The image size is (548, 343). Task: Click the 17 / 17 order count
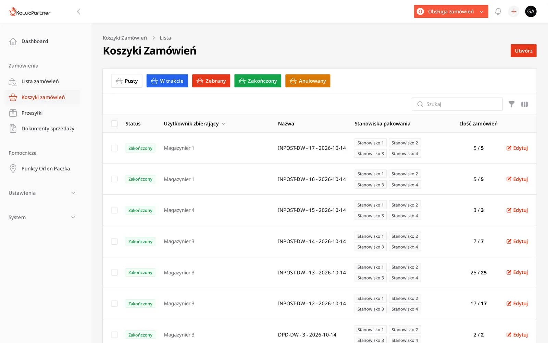pyautogui.click(x=478, y=304)
